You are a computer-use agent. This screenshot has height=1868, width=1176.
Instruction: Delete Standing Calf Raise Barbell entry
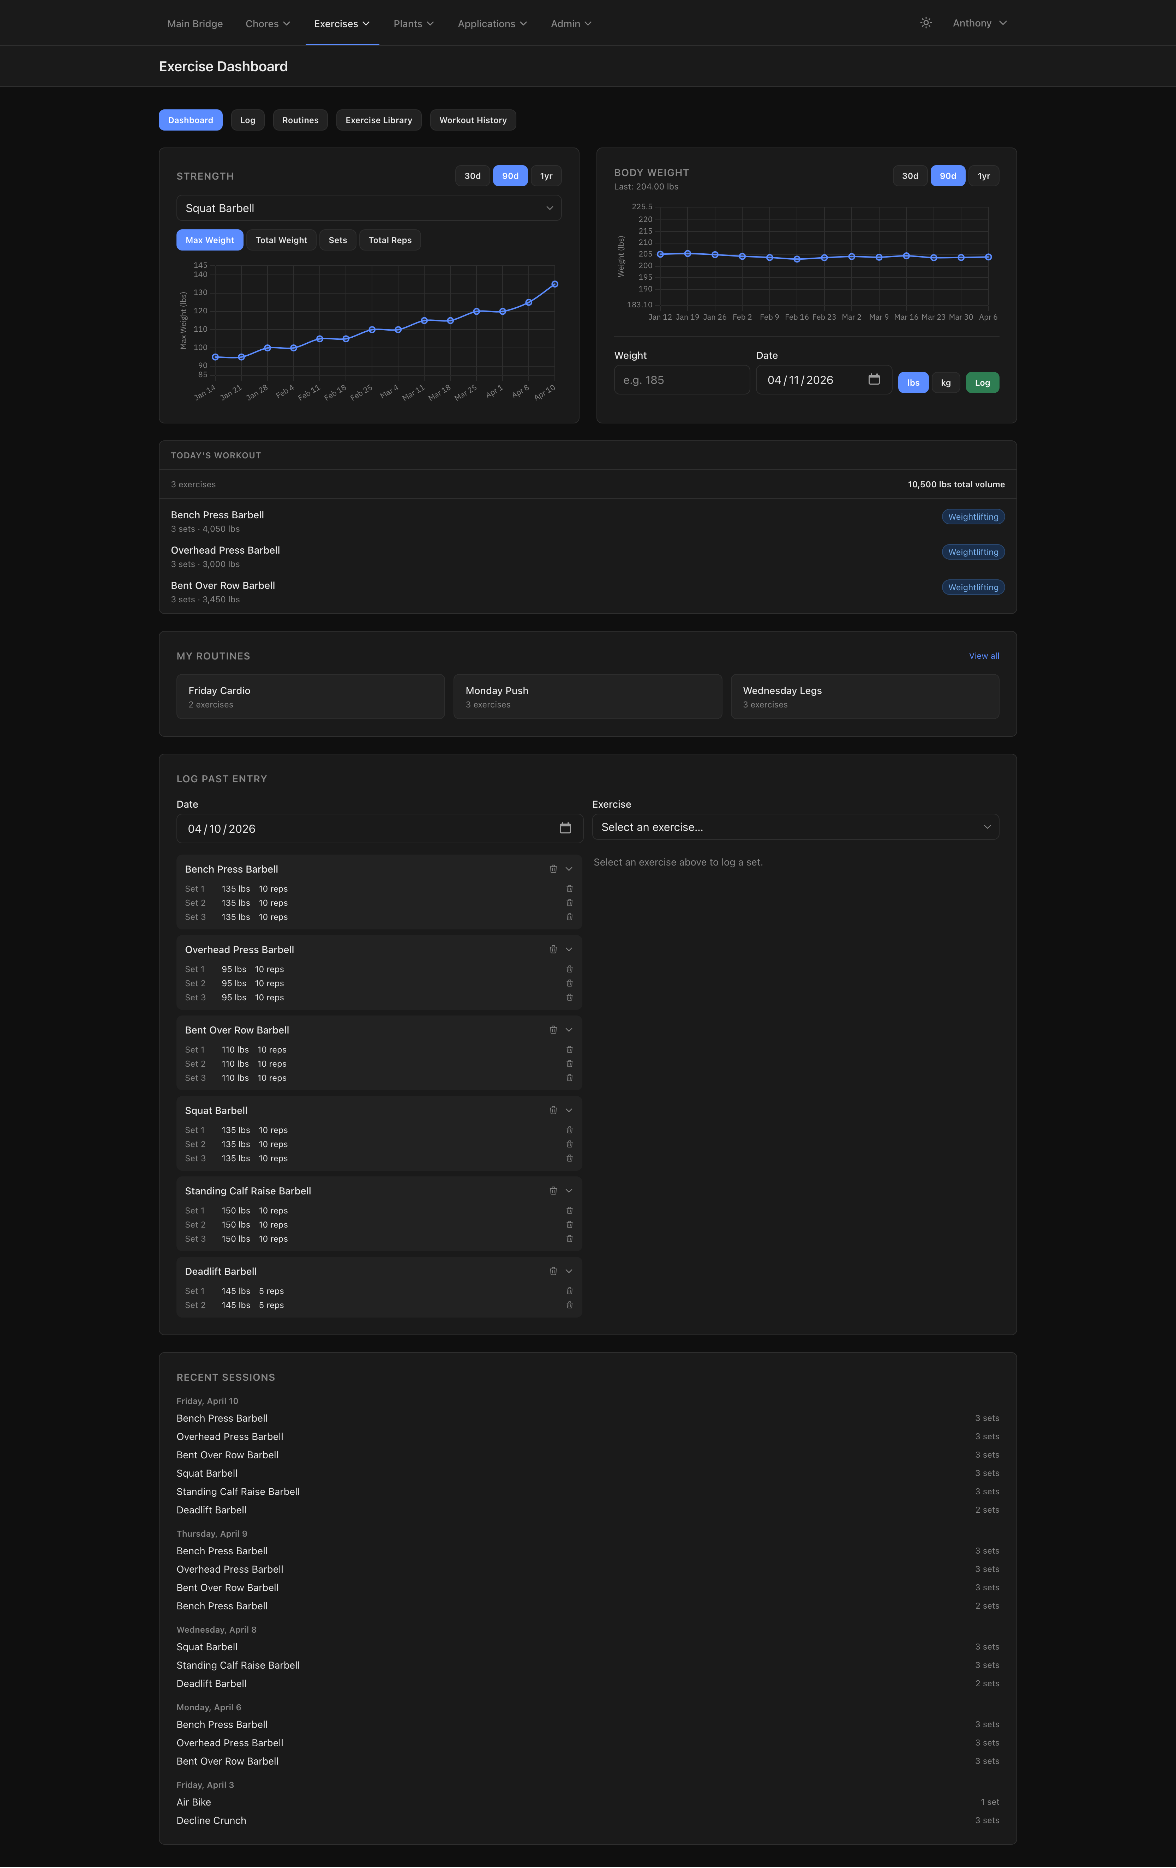[x=553, y=1191]
